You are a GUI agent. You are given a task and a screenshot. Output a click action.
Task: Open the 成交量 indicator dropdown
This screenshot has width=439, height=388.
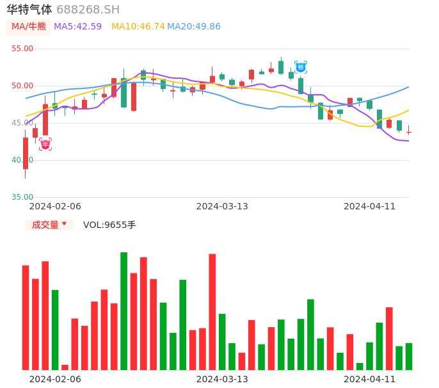click(49, 225)
